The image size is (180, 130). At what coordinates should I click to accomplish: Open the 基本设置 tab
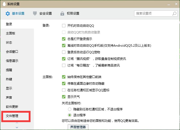point(15,14)
